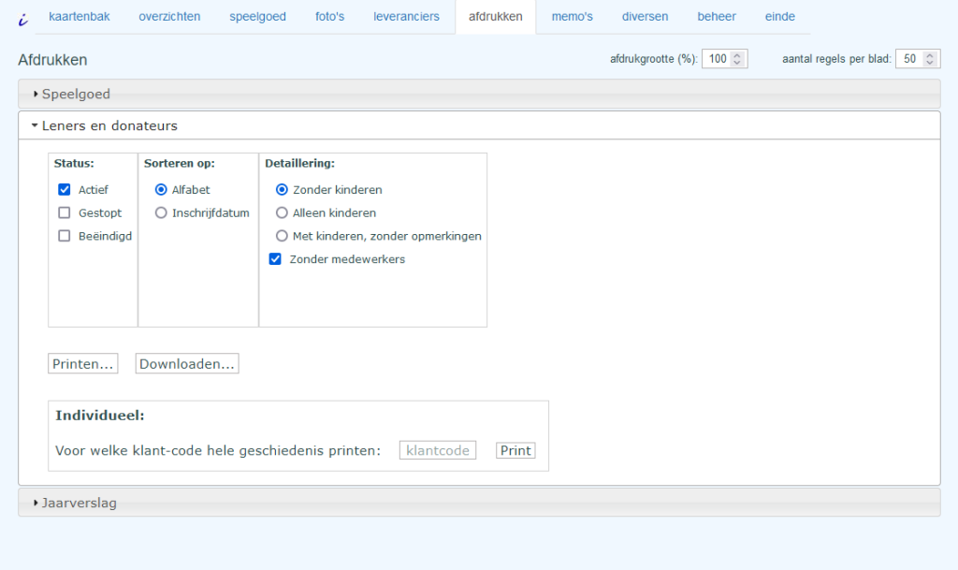
Task: Click the Status: column label
Action: pyautogui.click(x=74, y=163)
